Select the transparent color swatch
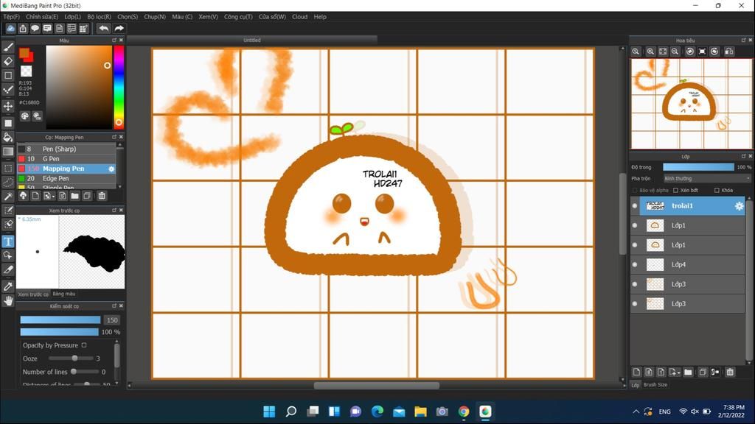Viewport: 755px width, 424px height. pyautogui.click(x=26, y=71)
